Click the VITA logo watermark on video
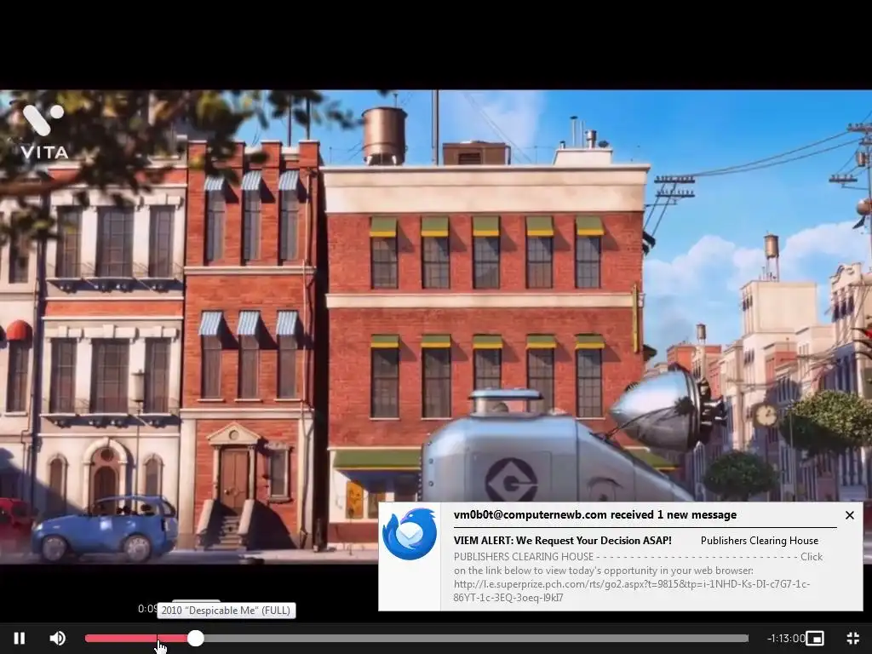This screenshot has width=872, height=654. (x=44, y=132)
